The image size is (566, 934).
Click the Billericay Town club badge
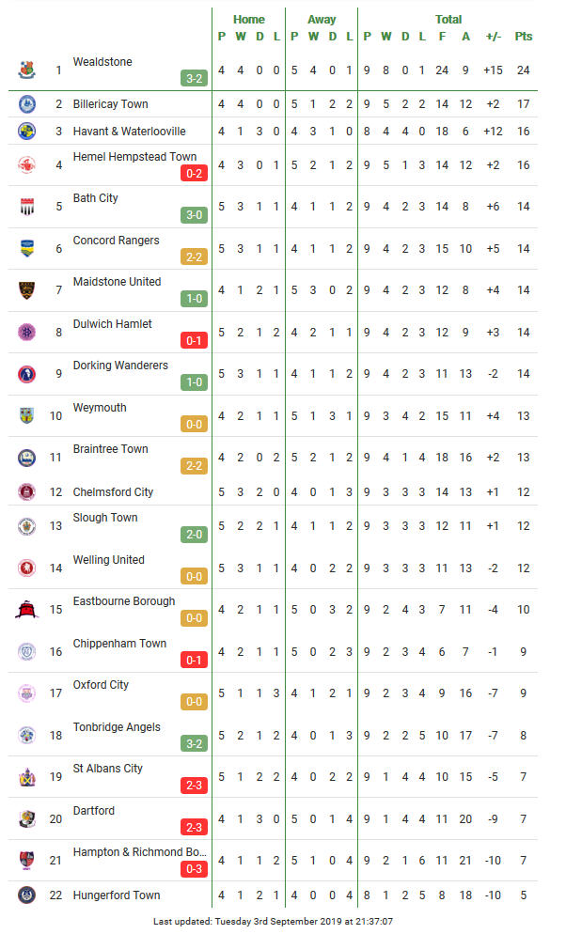click(27, 104)
